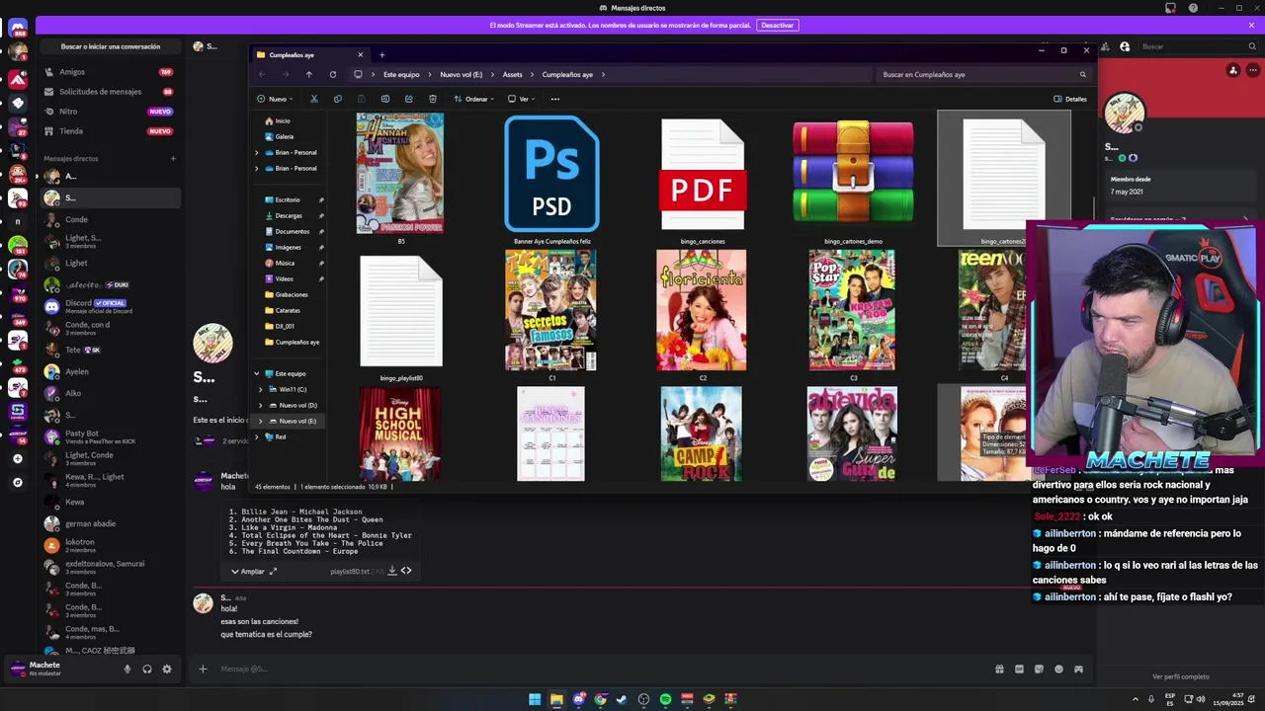
Task: Add a new Explorer tab with plus icon
Action: point(381,54)
